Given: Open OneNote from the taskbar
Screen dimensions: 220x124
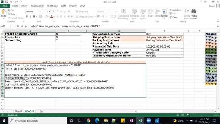Looking at the screenshot, I should coord(131,121).
